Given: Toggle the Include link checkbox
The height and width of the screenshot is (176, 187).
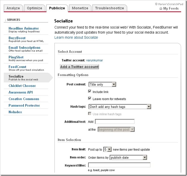Looking at the screenshot, I should [x=90, y=91].
